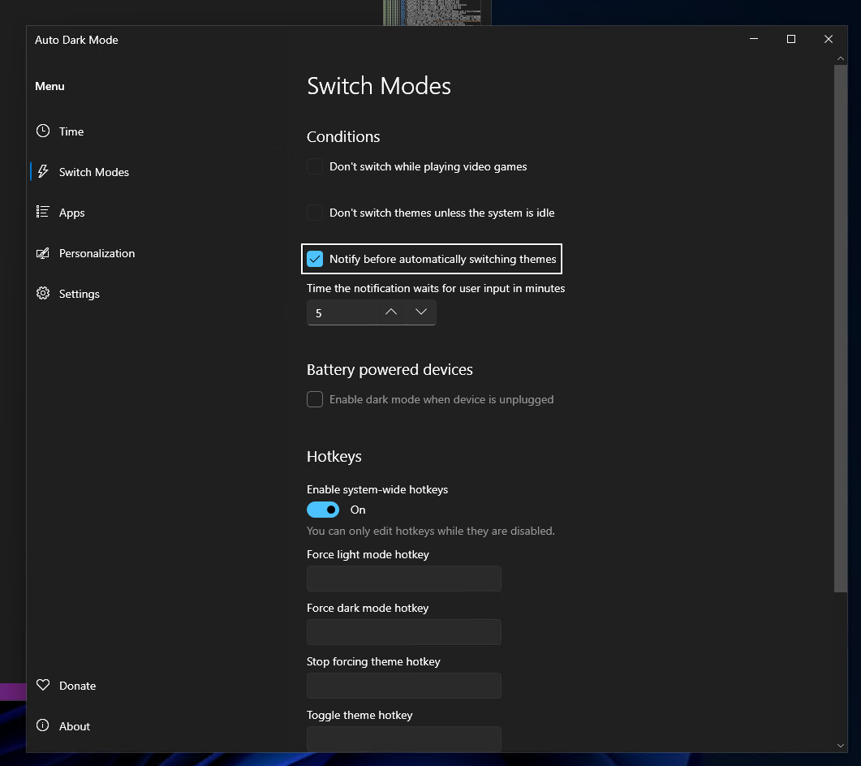Click the Switch Modes lightning icon

pos(43,171)
